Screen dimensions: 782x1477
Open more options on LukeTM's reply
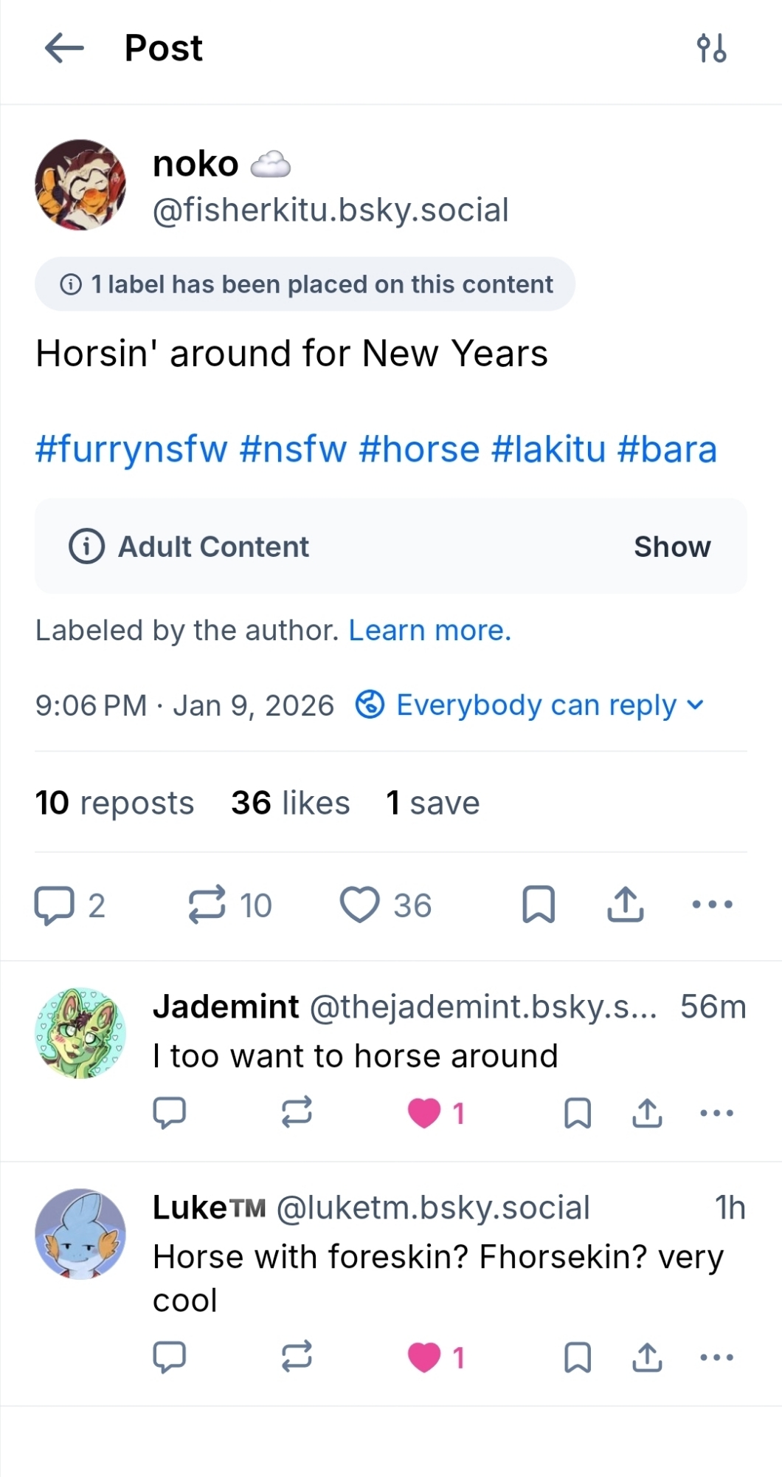tap(716, 1357)
